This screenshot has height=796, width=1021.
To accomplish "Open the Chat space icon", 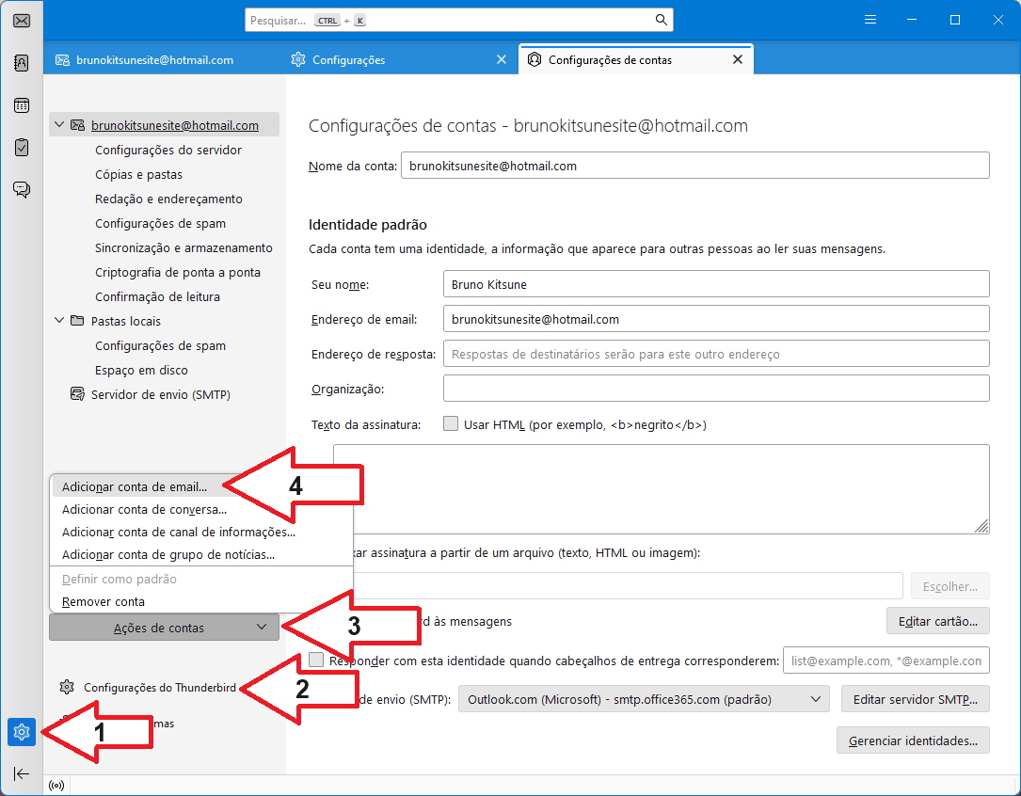I will 22,190.
